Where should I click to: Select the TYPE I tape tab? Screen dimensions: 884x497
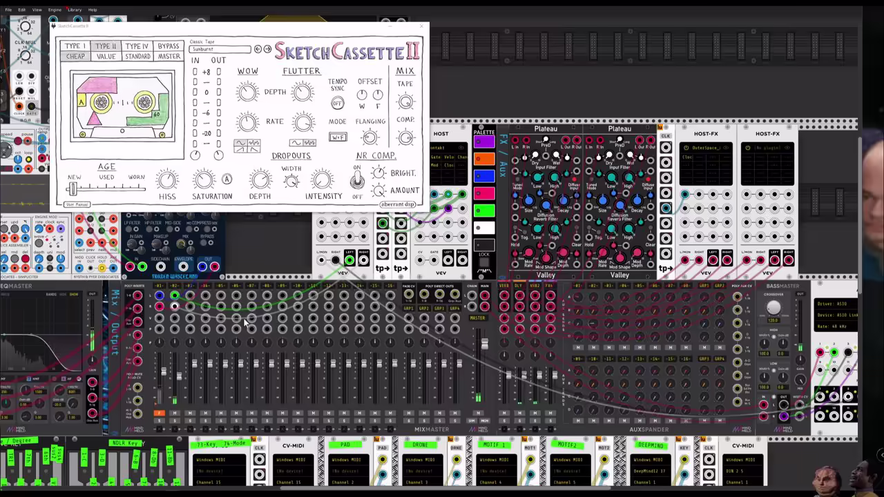pos(75,46)
